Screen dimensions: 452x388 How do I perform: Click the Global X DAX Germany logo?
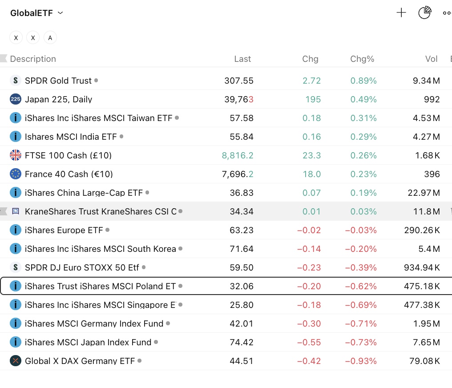(x=16, y=360)
